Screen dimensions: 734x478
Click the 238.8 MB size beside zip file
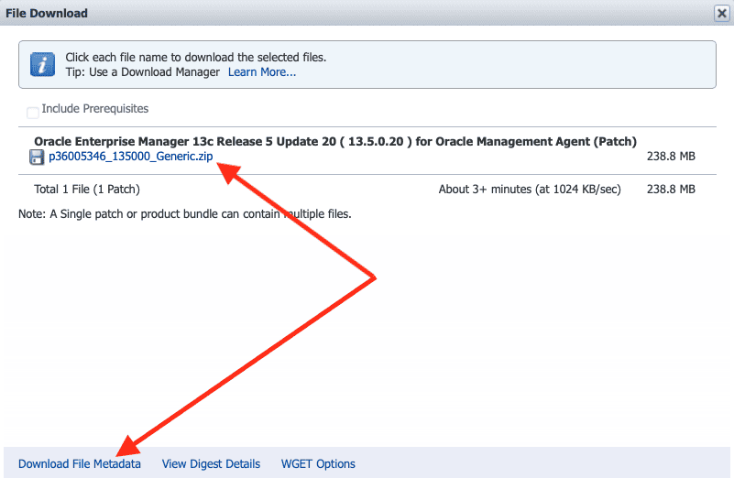pyautogui.click(x=671, y=157)
